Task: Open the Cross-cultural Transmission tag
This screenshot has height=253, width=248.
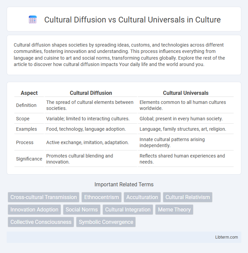Action: 44,197
